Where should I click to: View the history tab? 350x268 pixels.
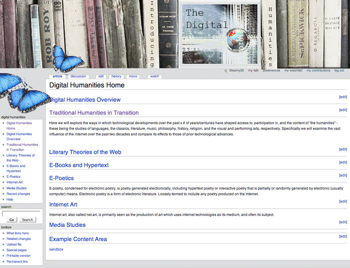pos(116,76)
